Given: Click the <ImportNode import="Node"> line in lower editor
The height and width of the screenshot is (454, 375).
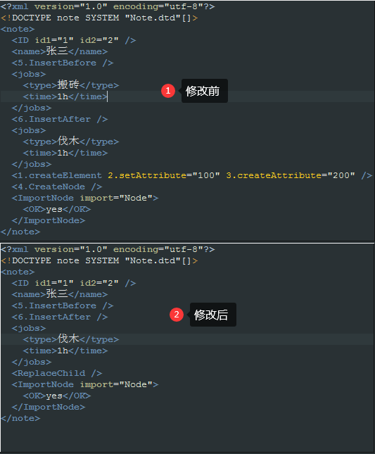Looking at the screenshot, I should [x=85, y=384].
